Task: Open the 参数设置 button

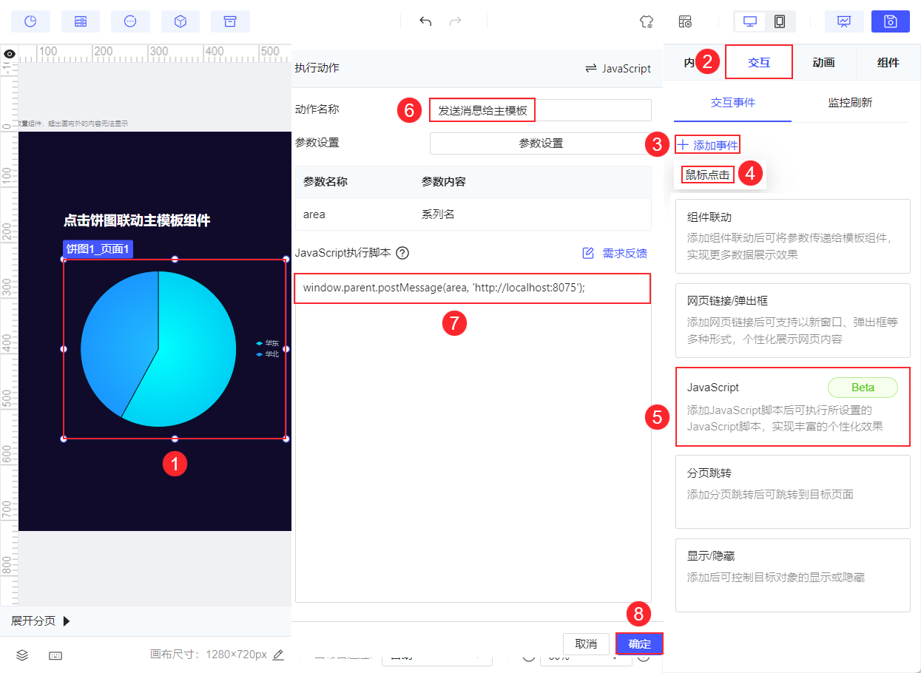Action: (x=540, y=143)
